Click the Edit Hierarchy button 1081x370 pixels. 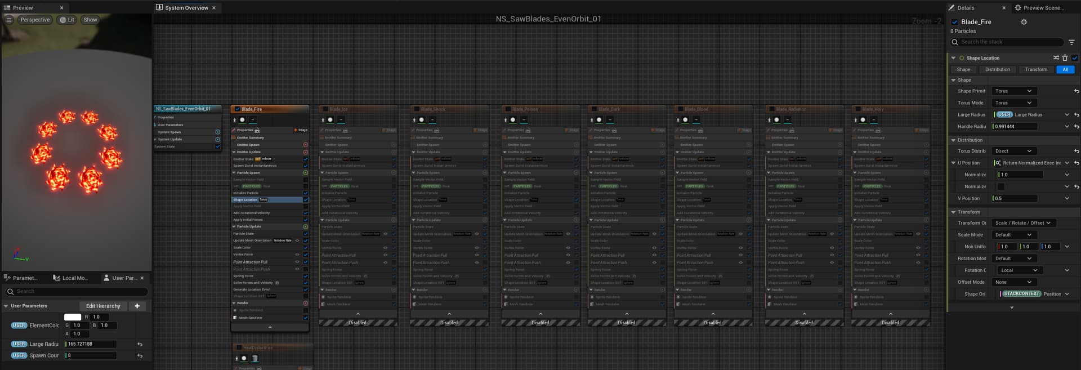click(103, 306)
